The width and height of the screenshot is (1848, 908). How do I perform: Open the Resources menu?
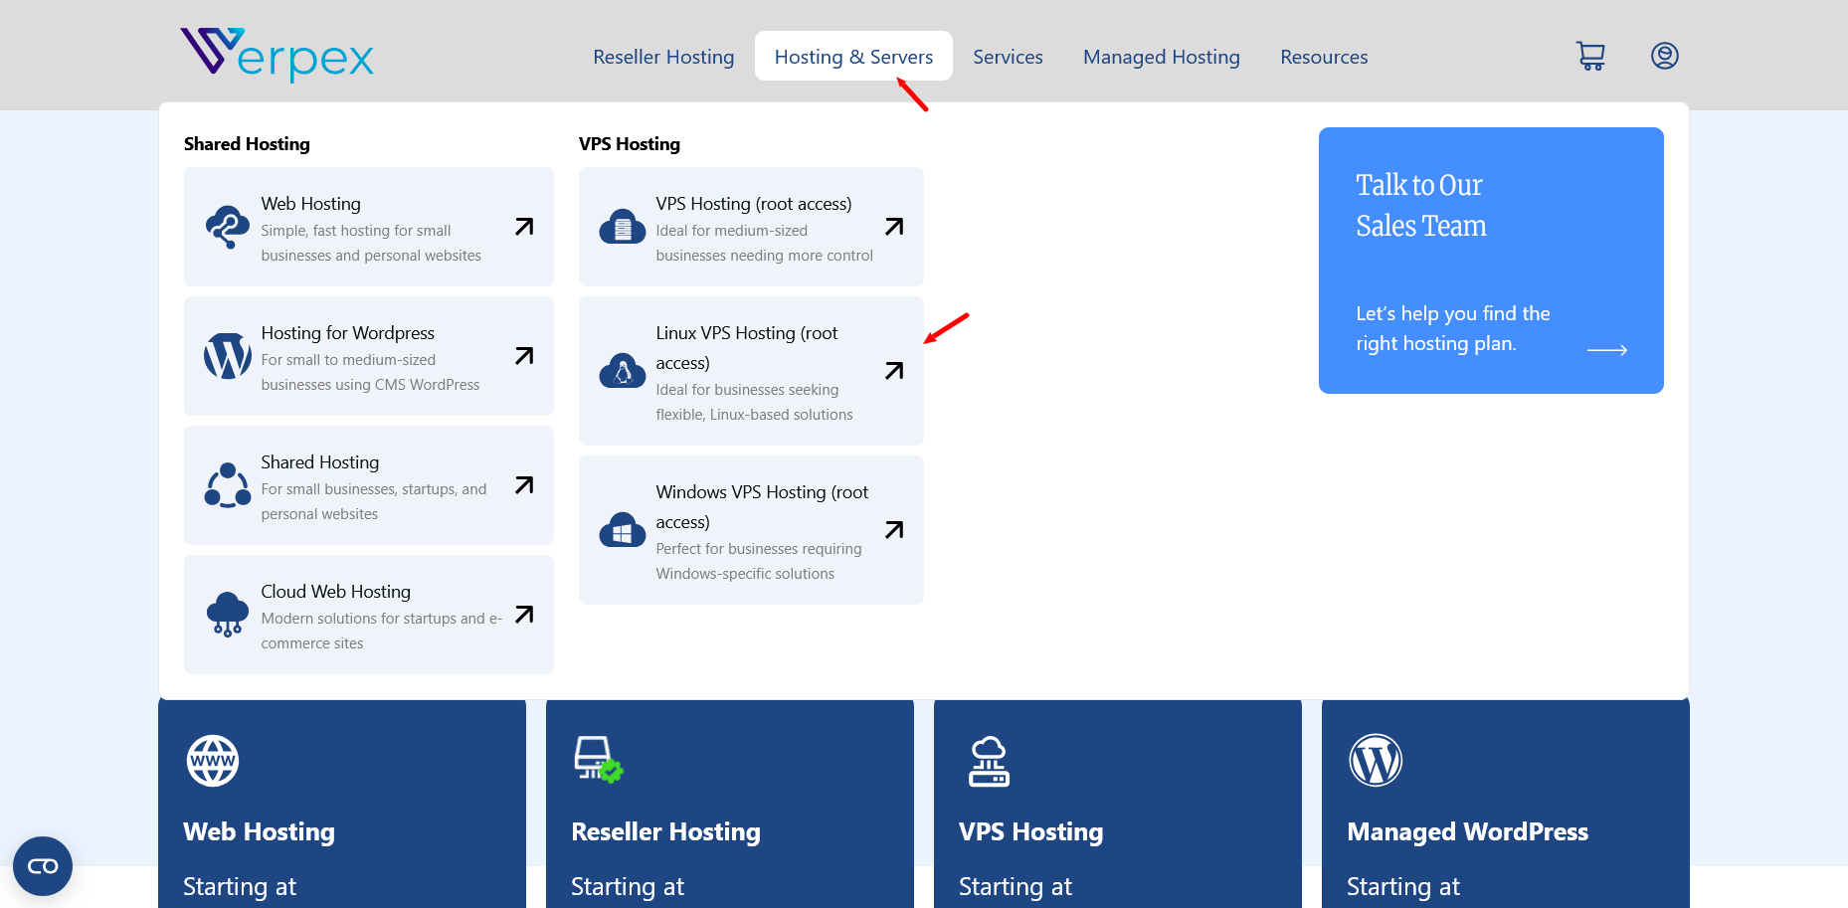pos(1324,57)
